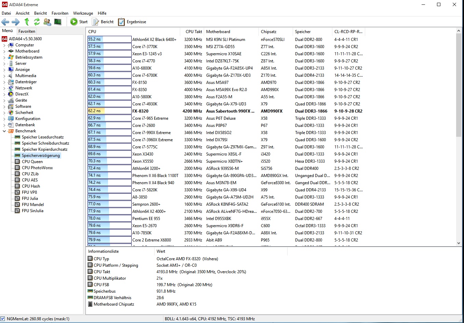The height and width of the screenshot is (323, 464).
Task: Select AIDA64 v5.50.3600 root tree item
Action: pos(25,39)
